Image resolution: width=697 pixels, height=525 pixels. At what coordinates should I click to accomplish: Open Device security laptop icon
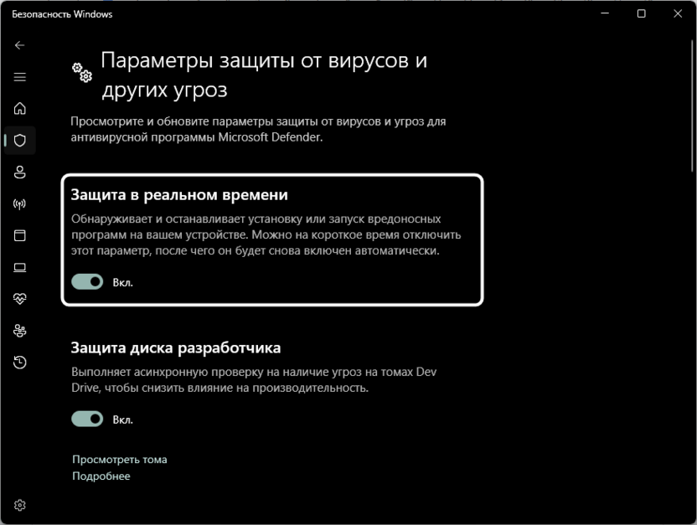coord(19,267)
